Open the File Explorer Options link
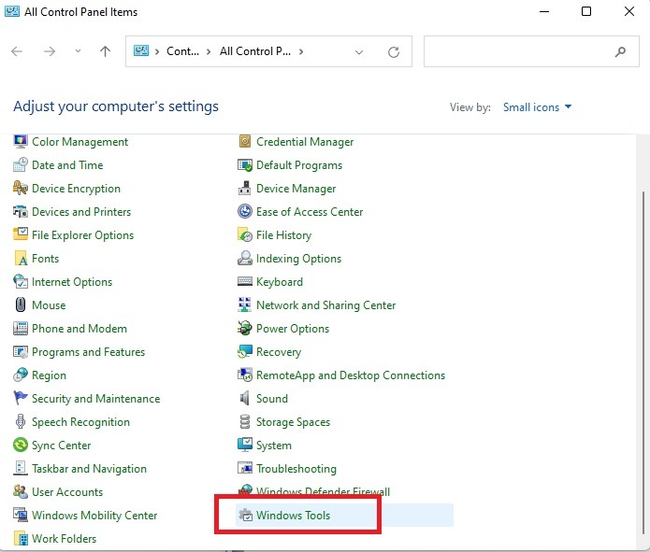 [82, 235]
